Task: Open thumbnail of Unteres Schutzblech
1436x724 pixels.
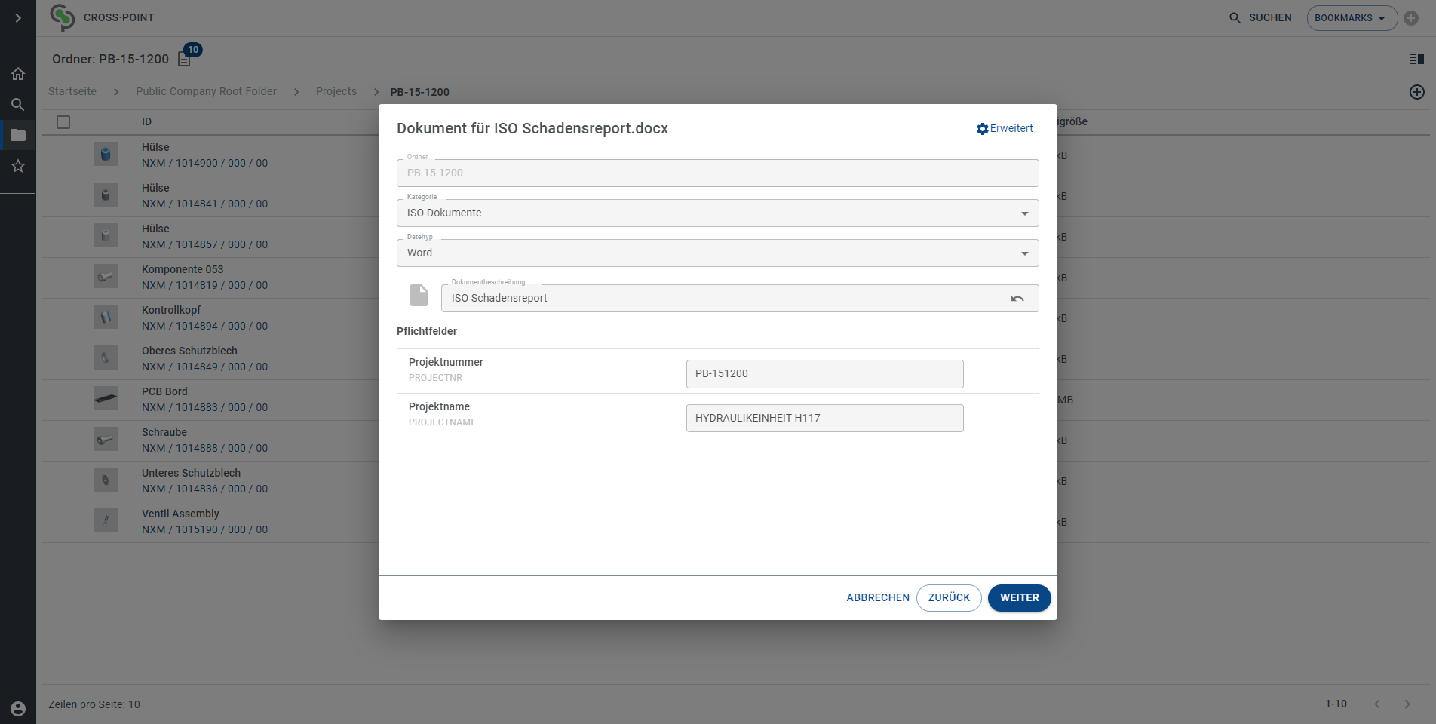Action: point(106,480)
